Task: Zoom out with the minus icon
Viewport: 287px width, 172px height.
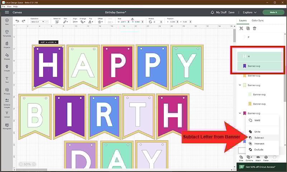Action: [x=21, y=164]
